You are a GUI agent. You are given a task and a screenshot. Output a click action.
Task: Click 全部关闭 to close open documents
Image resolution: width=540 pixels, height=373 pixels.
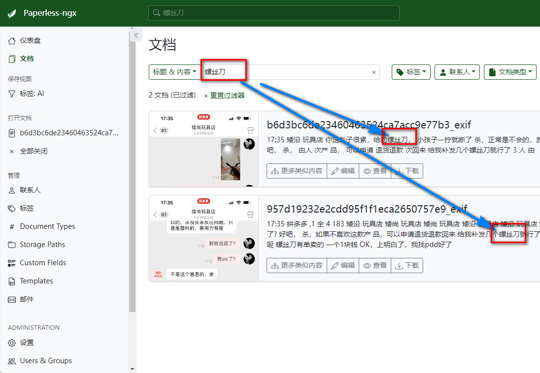(x=34, y=151)
